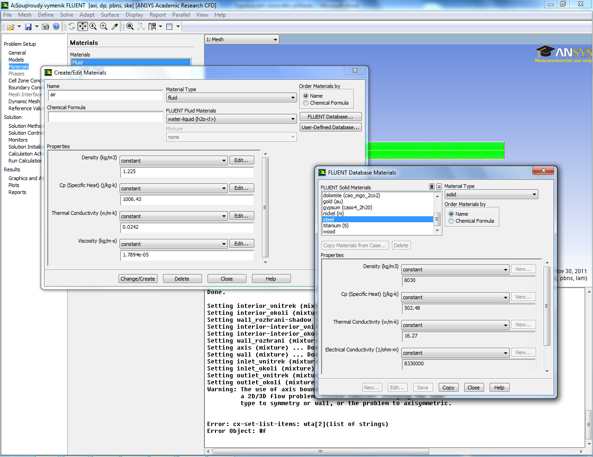Open arrow next to window layout icon
This screenshot has width=593, height=457.
click(160, 26)
